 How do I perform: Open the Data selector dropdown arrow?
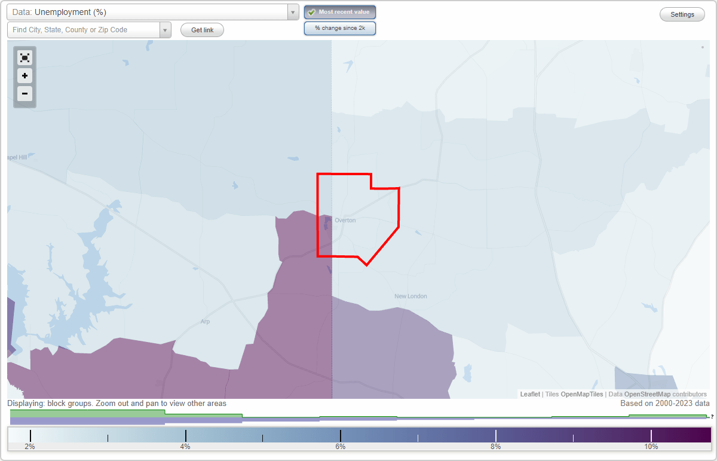292,11
